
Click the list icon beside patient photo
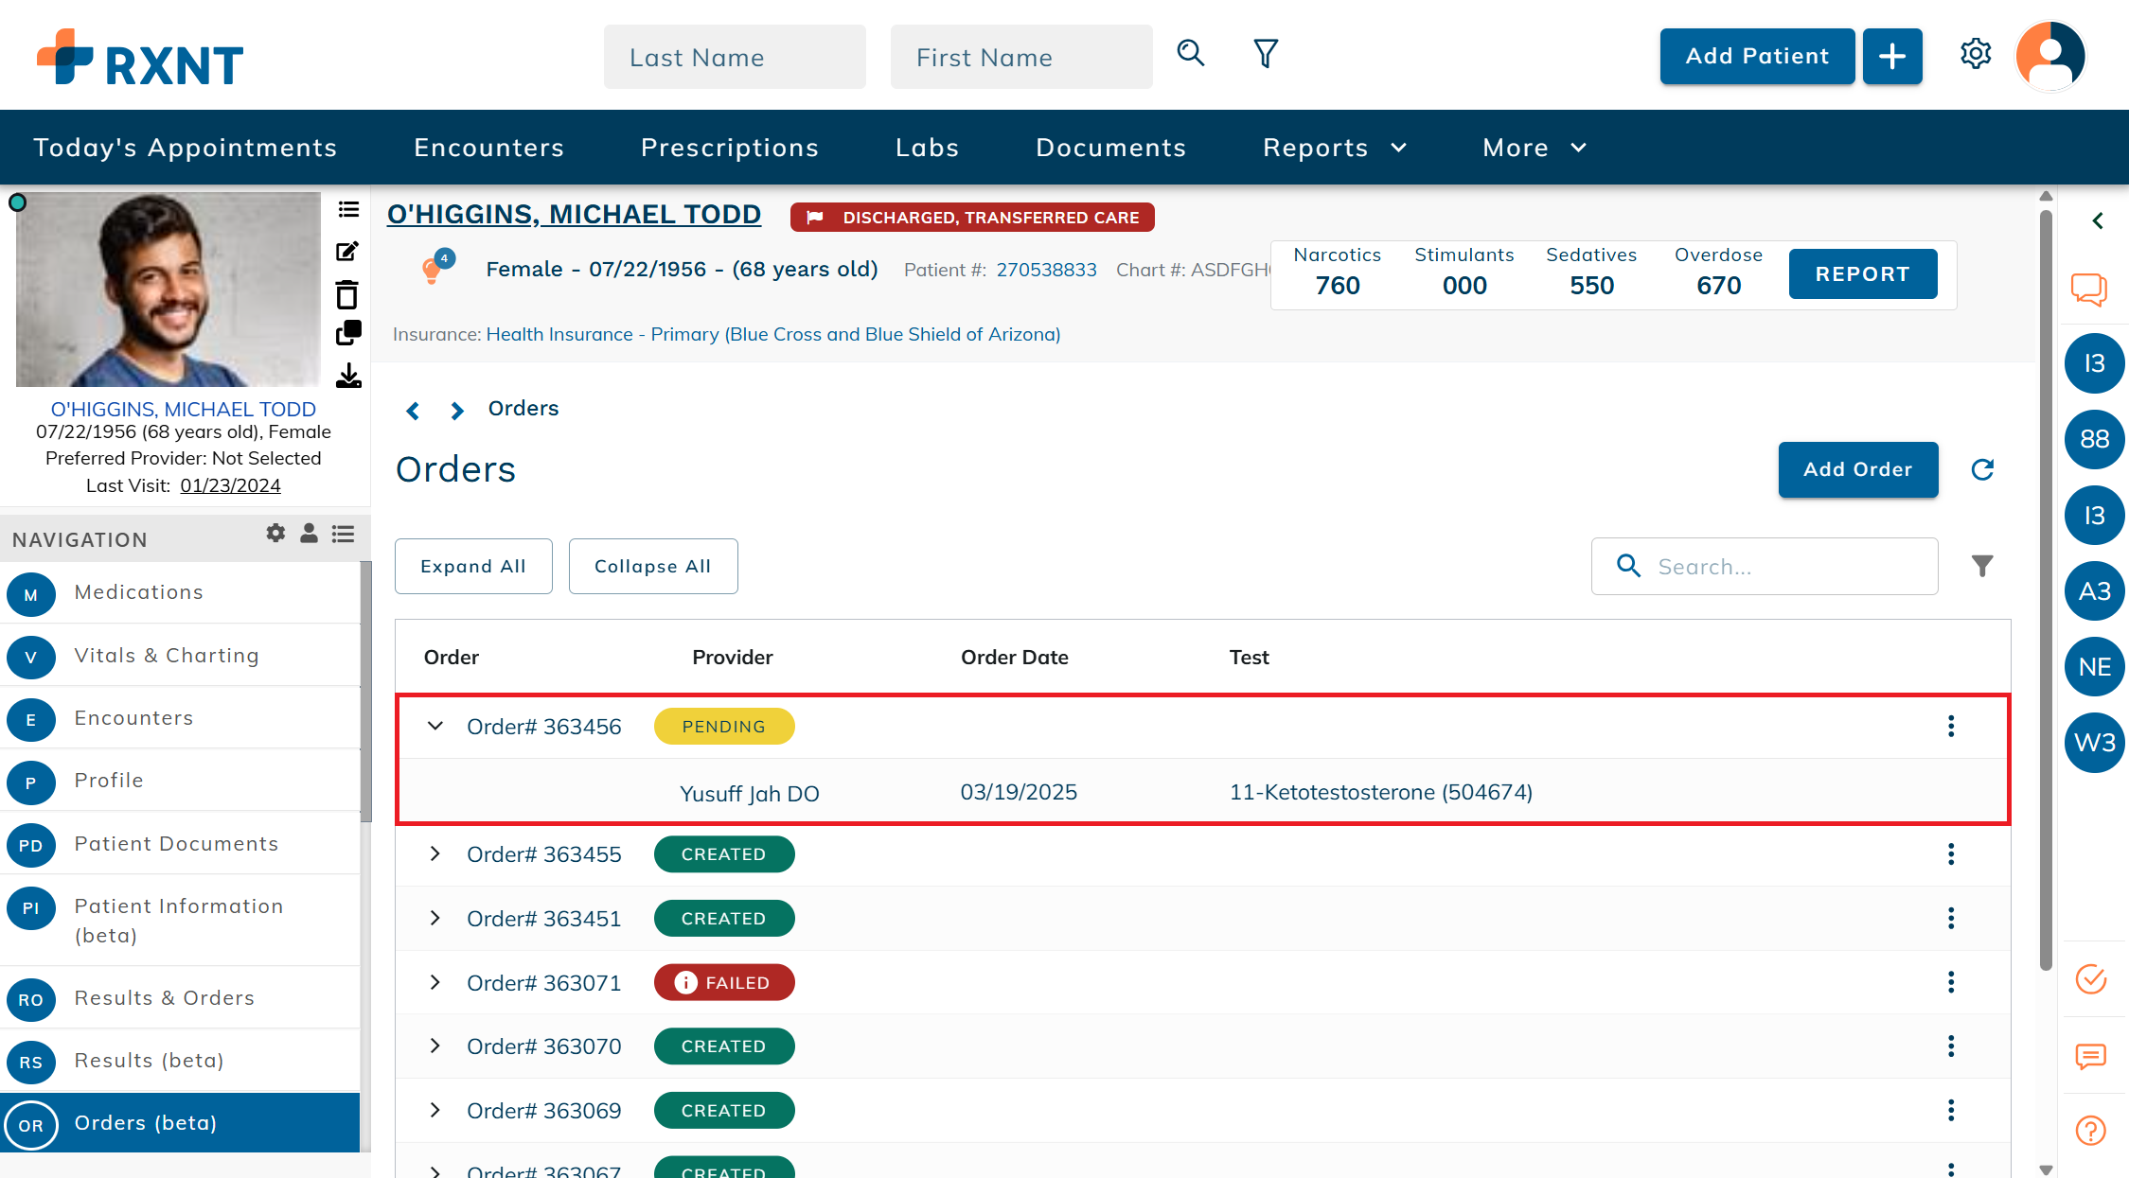coord(348,210)
